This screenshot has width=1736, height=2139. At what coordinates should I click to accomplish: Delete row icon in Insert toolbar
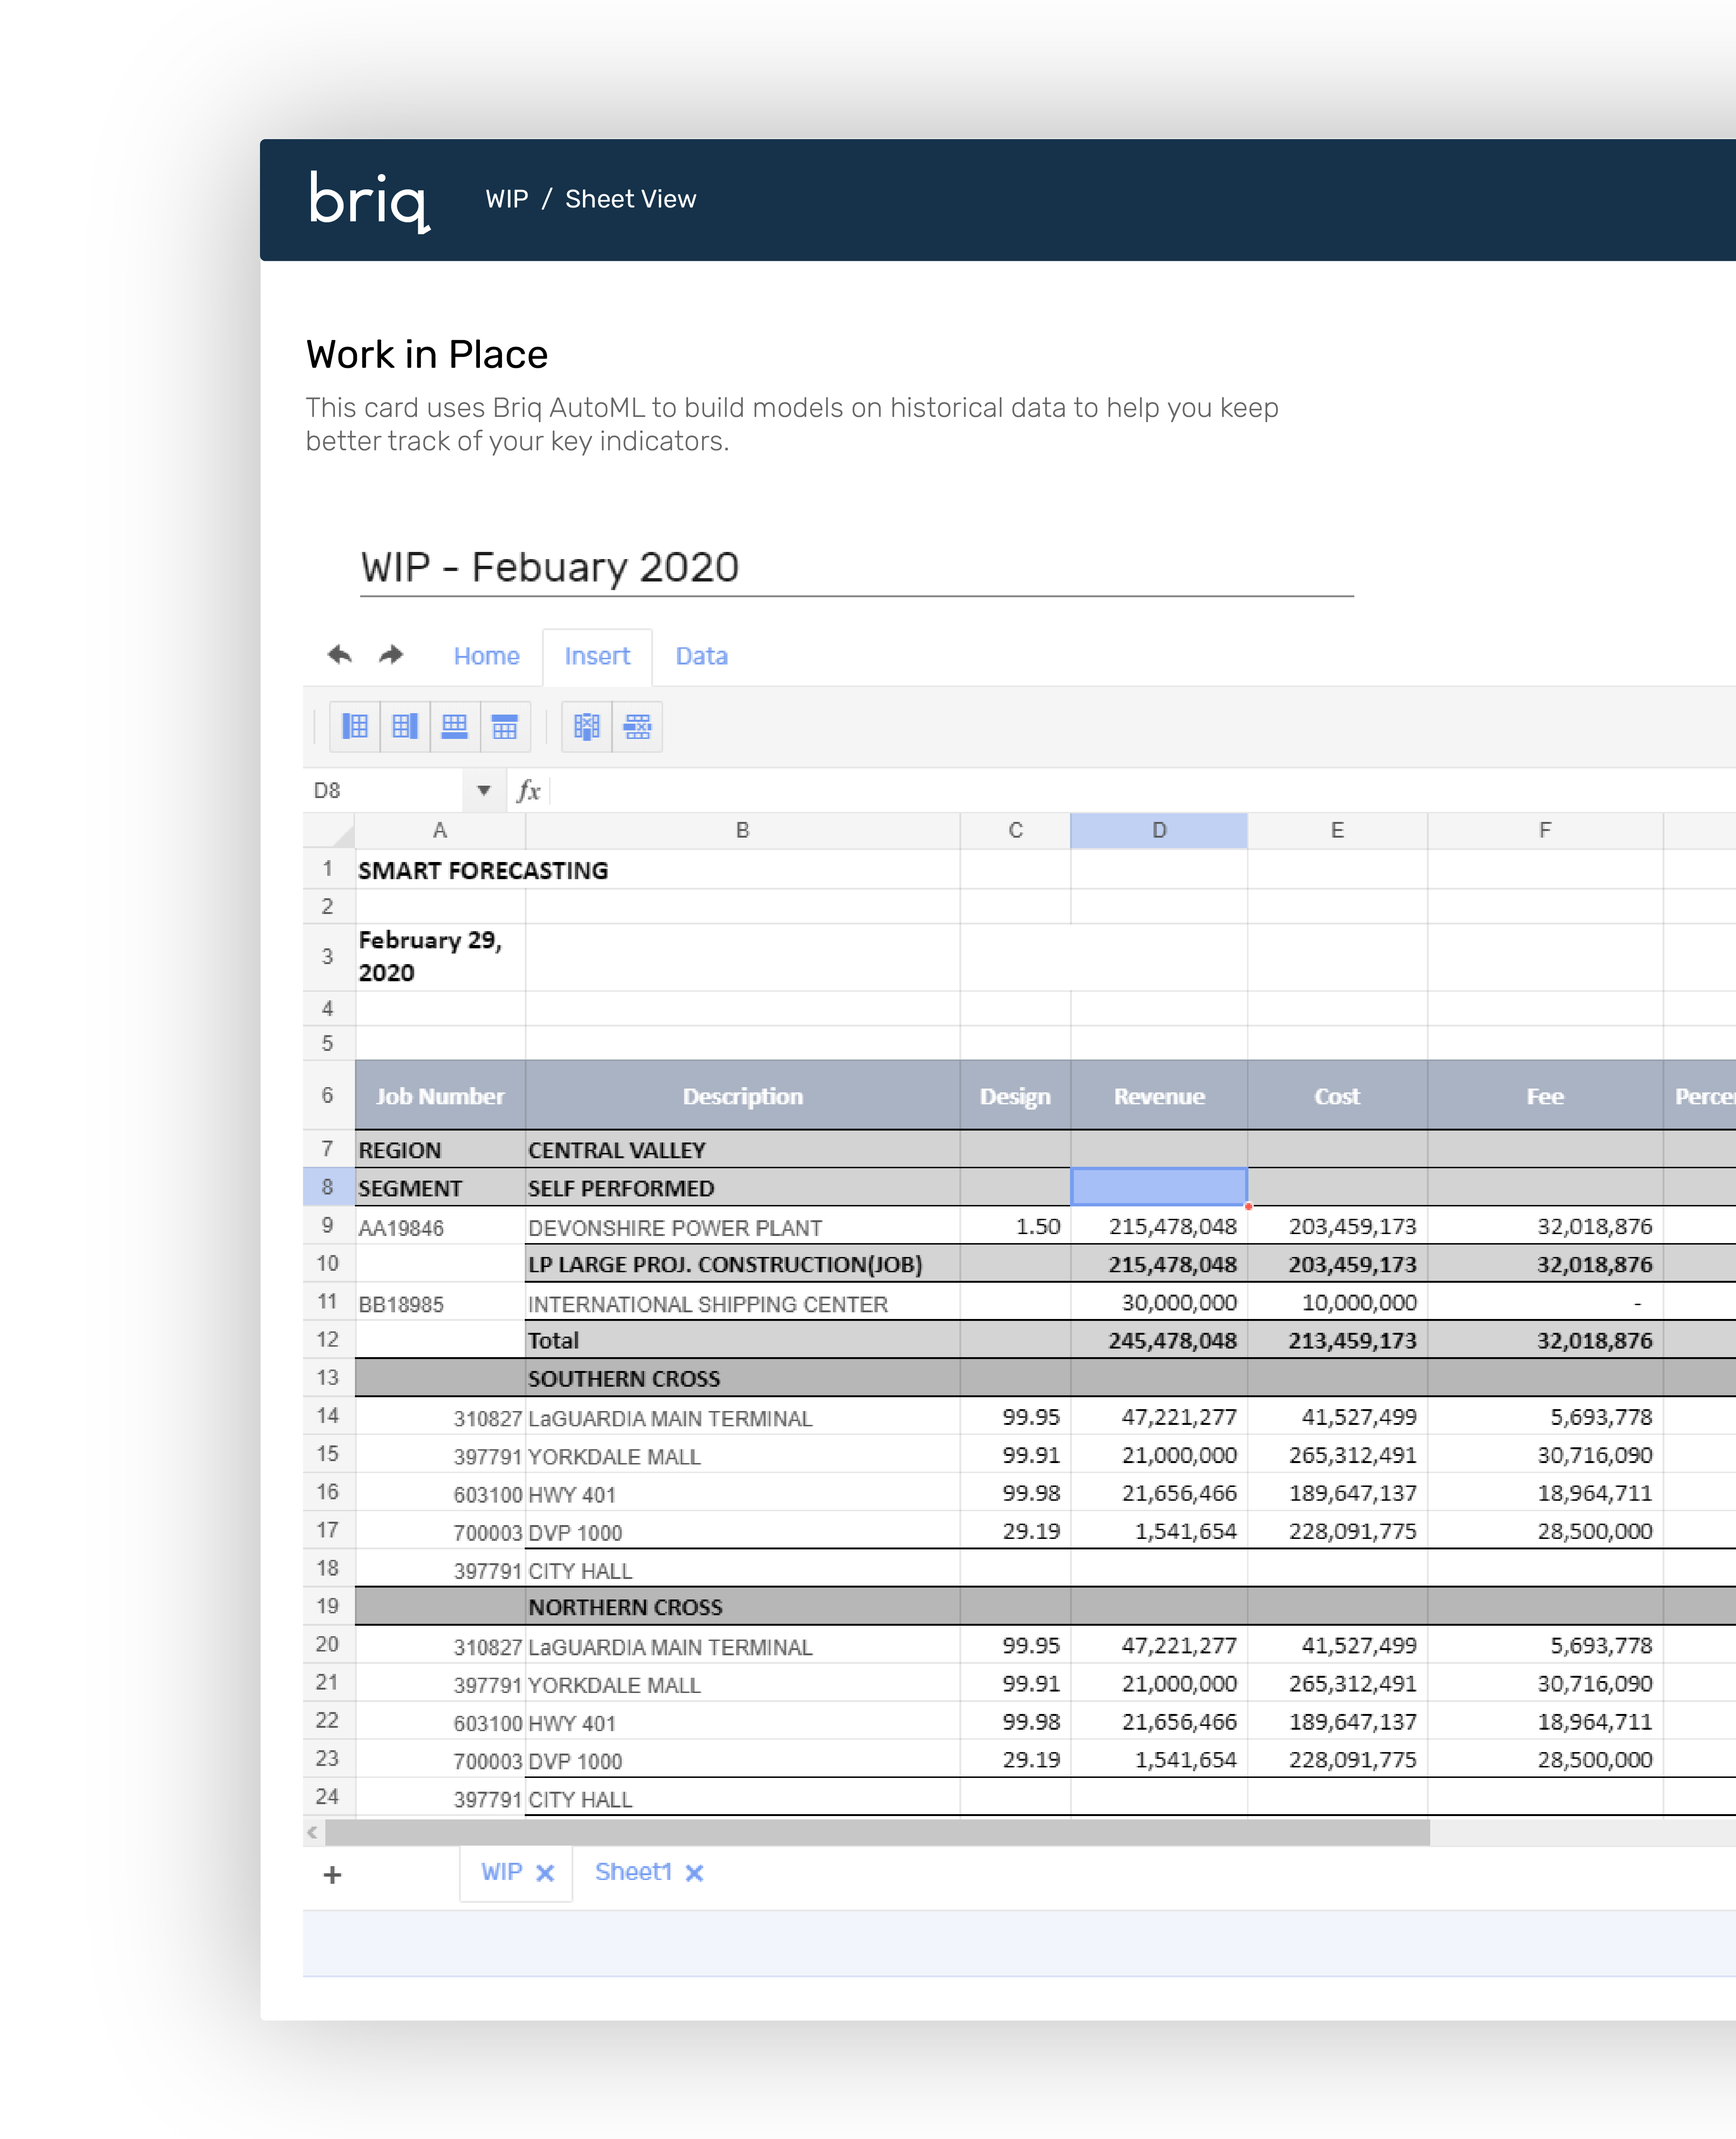click(x=638, y=726)
